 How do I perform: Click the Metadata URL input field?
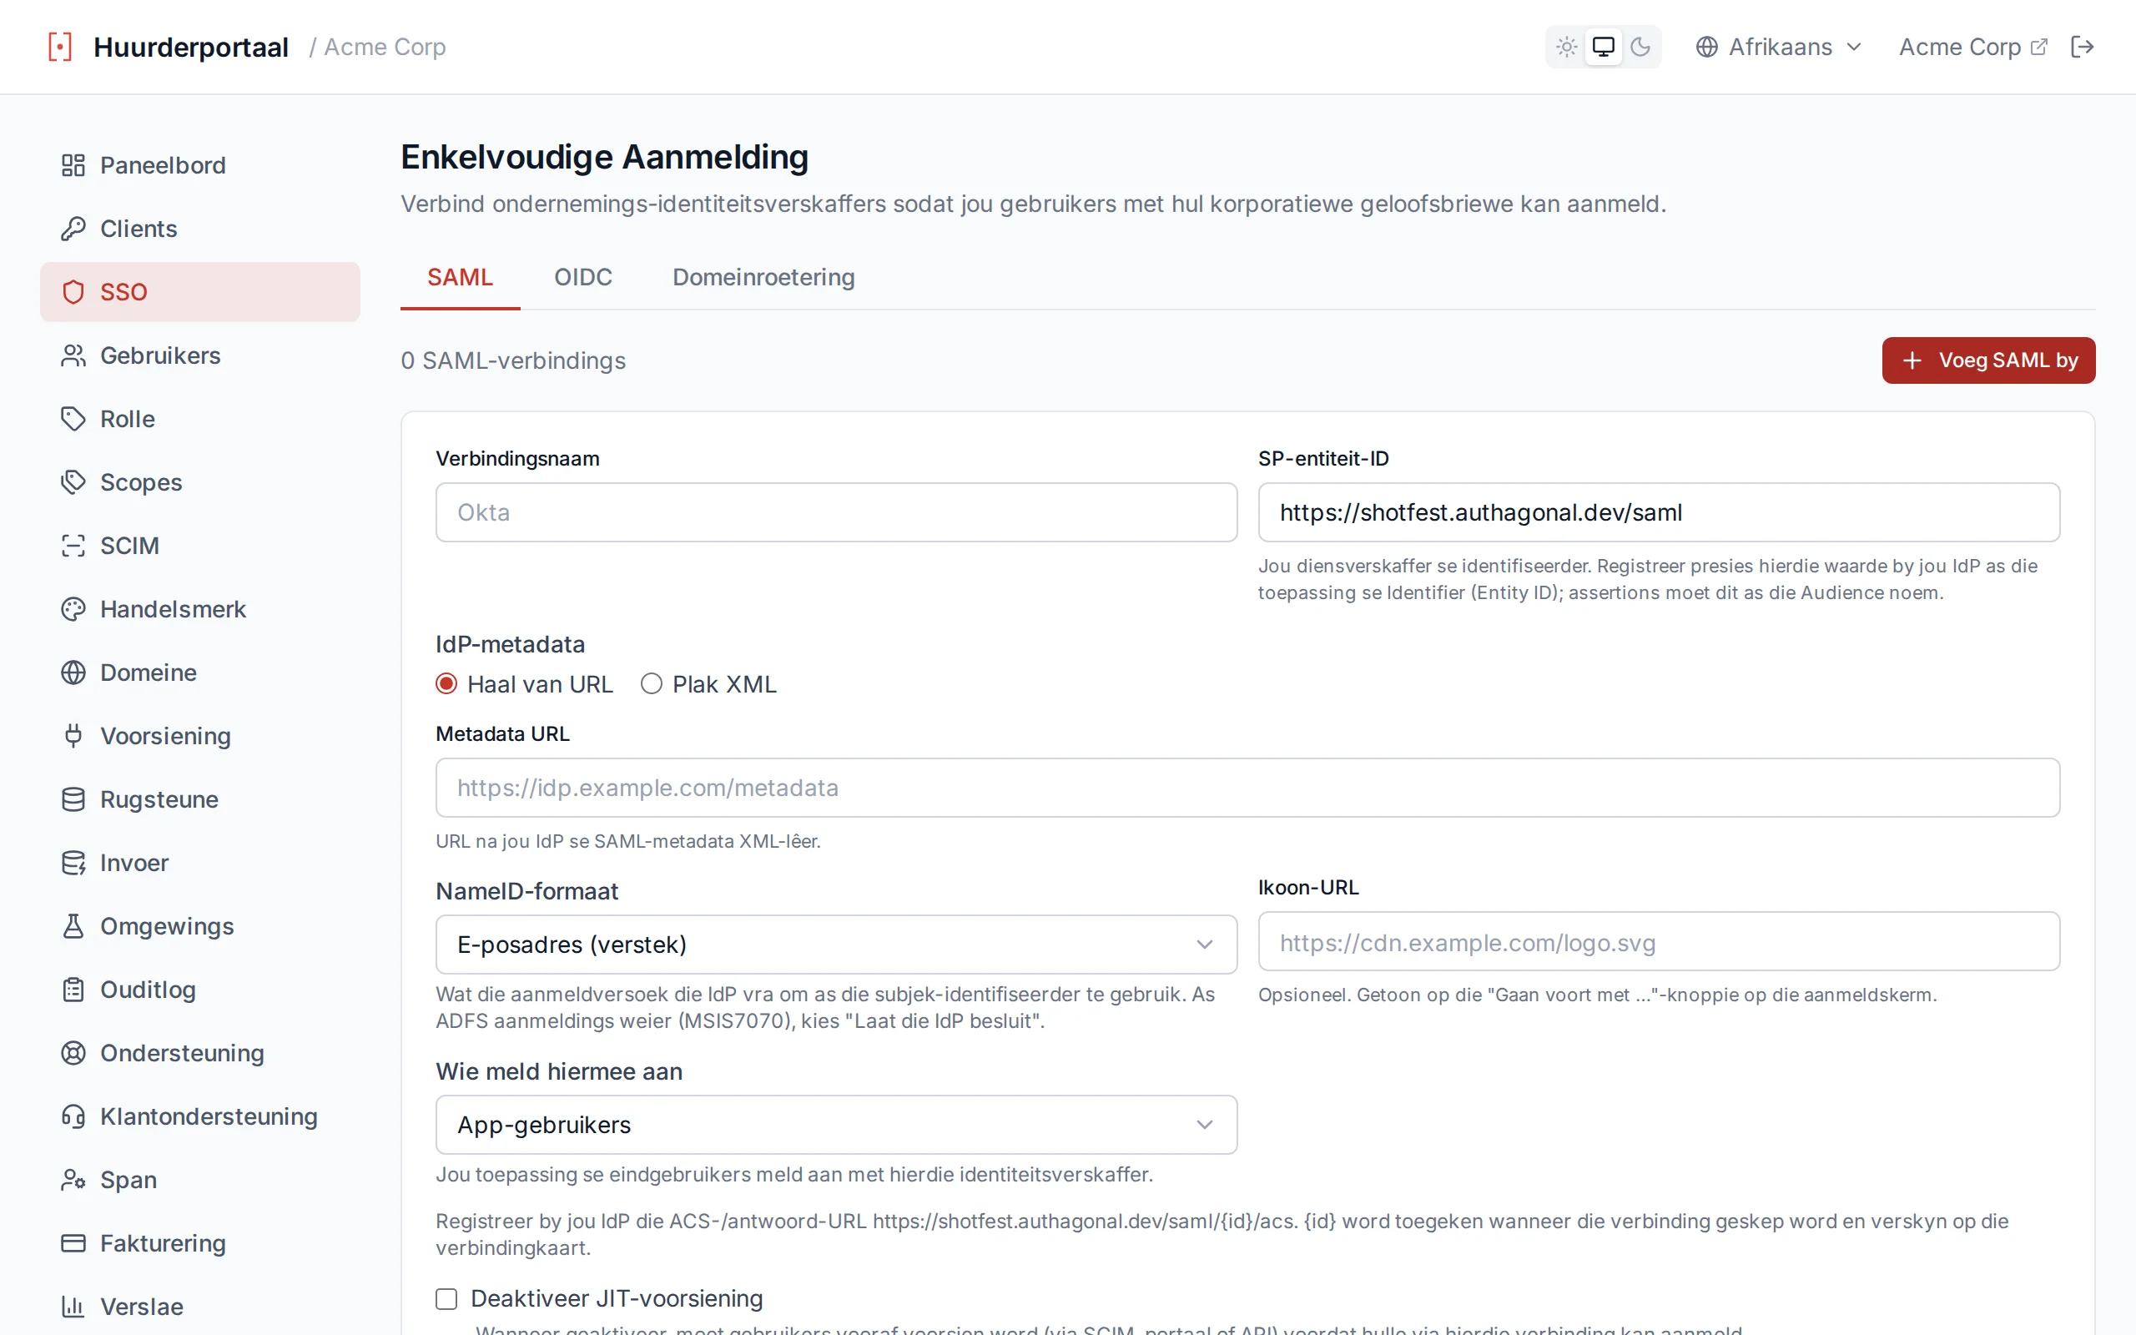pos(1247,788)
